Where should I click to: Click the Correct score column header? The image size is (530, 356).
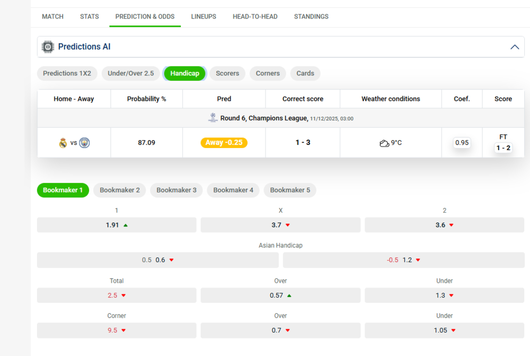[303, 99]
